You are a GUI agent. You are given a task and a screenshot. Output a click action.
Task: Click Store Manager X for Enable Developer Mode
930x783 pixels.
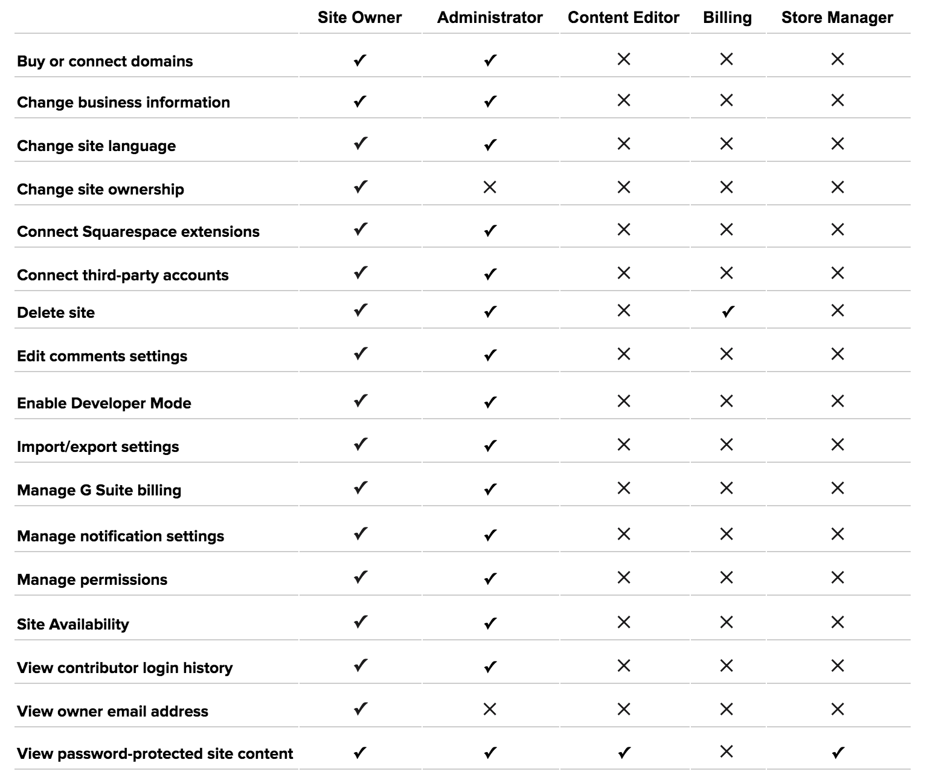pyautogui.click(x=838, y=401)
